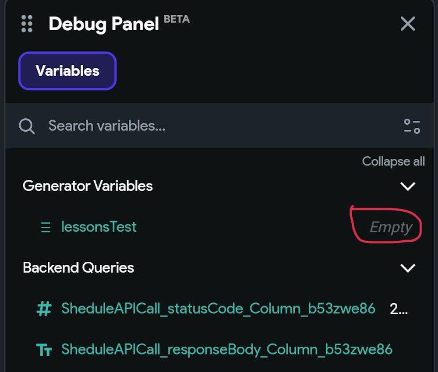Click the search magnifier icon
438x372 pixels.
point(27,126)
